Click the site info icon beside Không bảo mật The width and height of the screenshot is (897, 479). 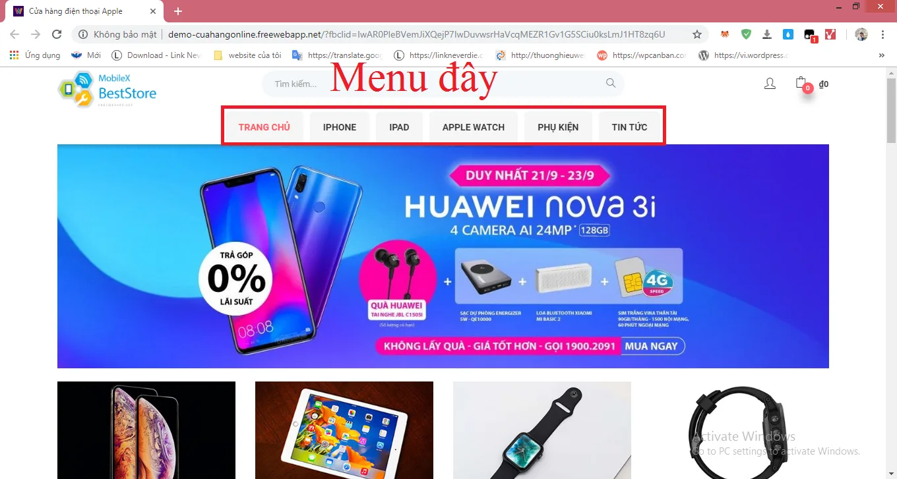point(82,34)
